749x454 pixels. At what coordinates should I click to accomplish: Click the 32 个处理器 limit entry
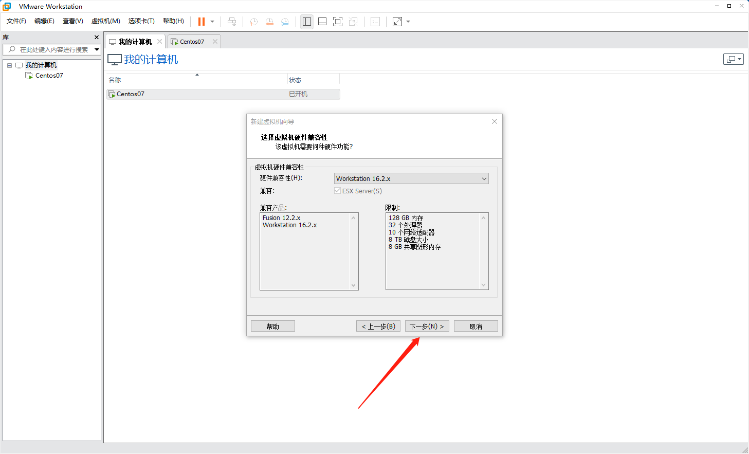(x=405, y=225)
